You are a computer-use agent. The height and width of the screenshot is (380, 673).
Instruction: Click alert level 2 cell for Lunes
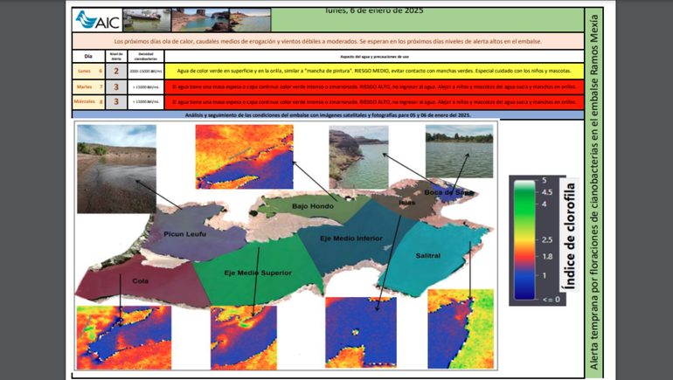pos(116,71)
